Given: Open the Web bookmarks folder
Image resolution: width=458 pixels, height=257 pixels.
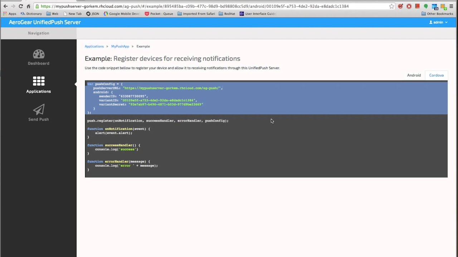Looking at the screenshot, I should pos(52,14).
